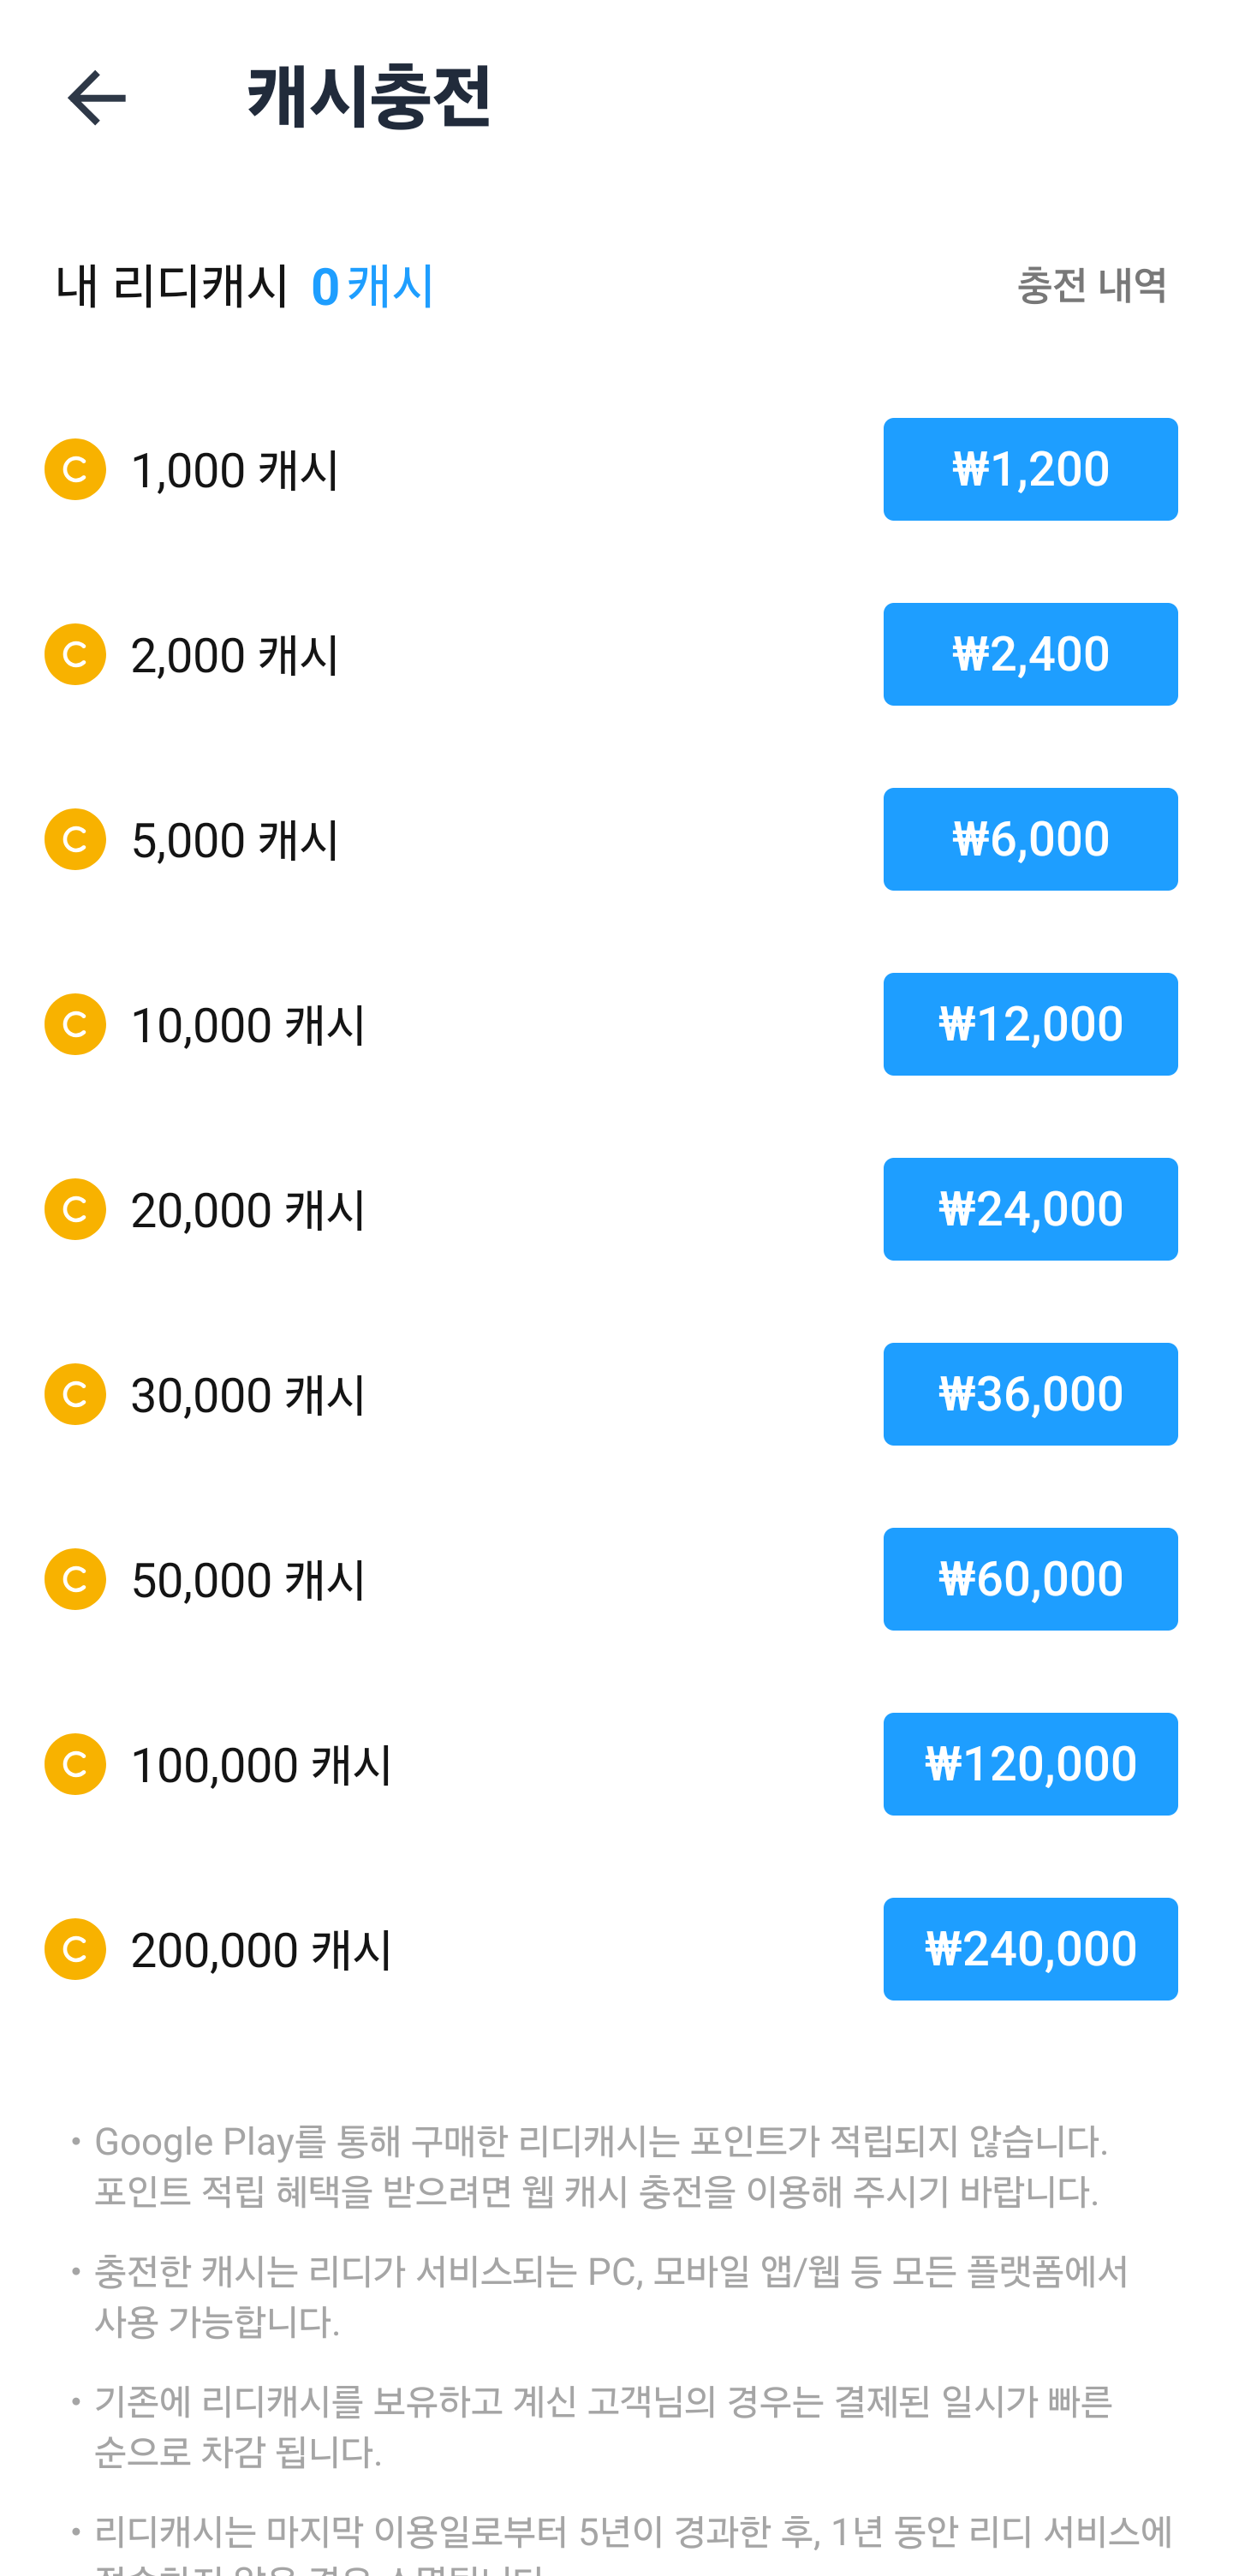Click coin icon beside 1,000 캐시
This screenshot has width=1233, height=2576.
click(75, 469)
